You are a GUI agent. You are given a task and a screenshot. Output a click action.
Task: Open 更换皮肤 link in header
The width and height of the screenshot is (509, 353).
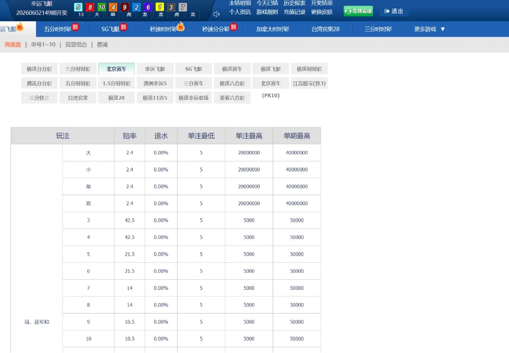[322, 12]
